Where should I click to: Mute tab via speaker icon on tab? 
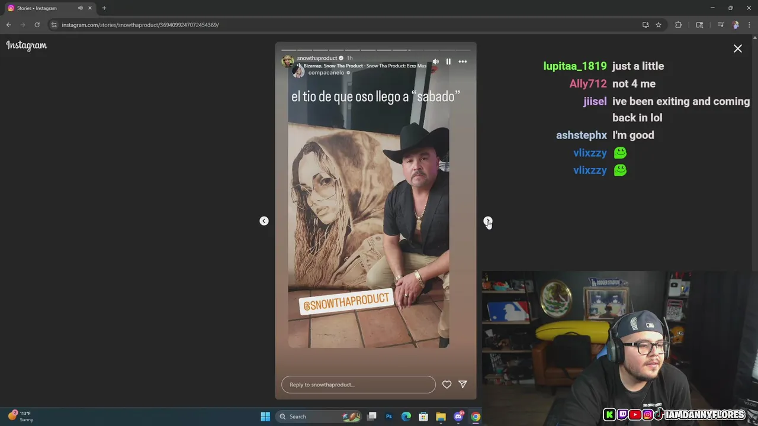click(80, 8)
